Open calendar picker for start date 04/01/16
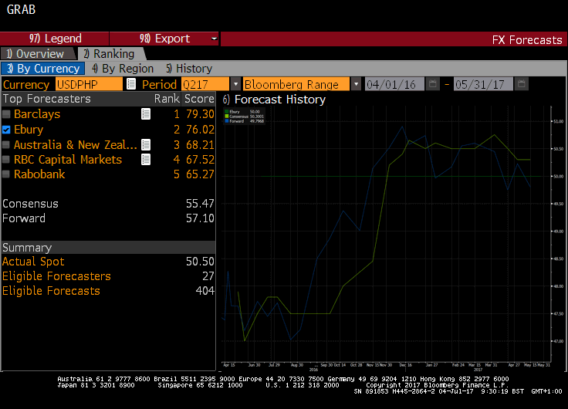This screenshot has width=568, height=409. pyautogui.click(x=432, y=84)
